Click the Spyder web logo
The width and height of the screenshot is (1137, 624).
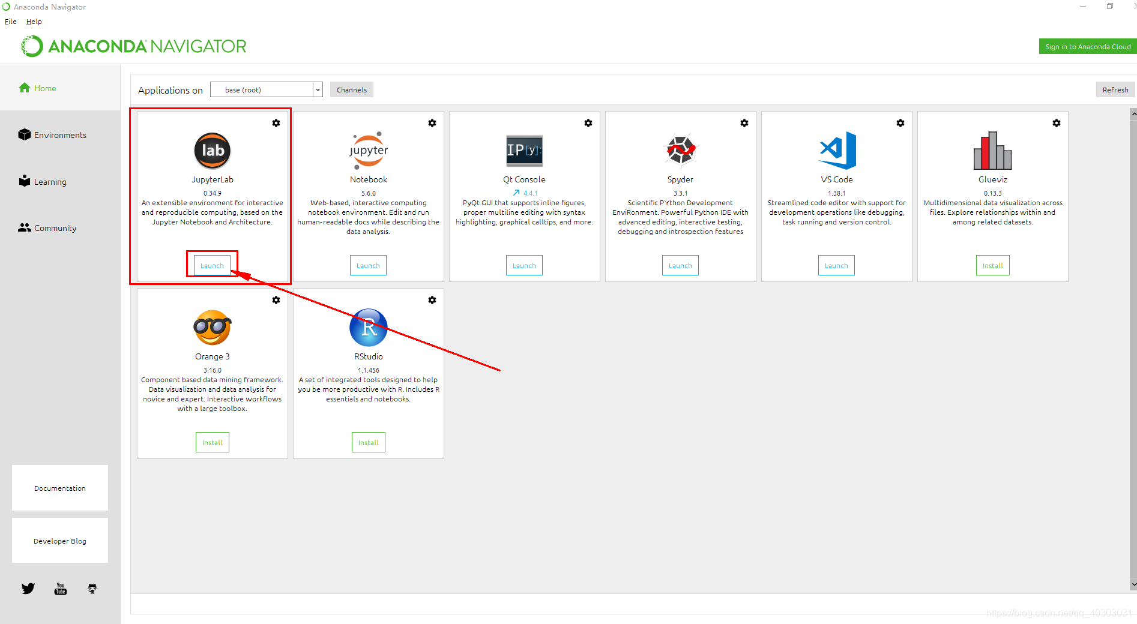coord(681,149)
